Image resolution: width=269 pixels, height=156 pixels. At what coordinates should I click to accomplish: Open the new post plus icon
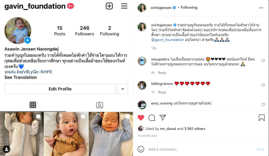[x=109, y=6]
